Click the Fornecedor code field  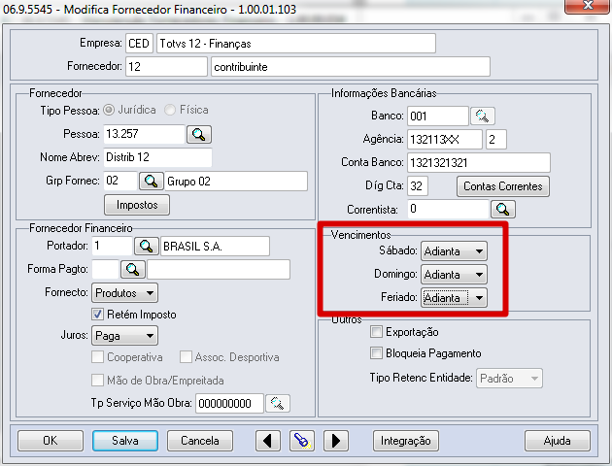[x=166, y=67]
